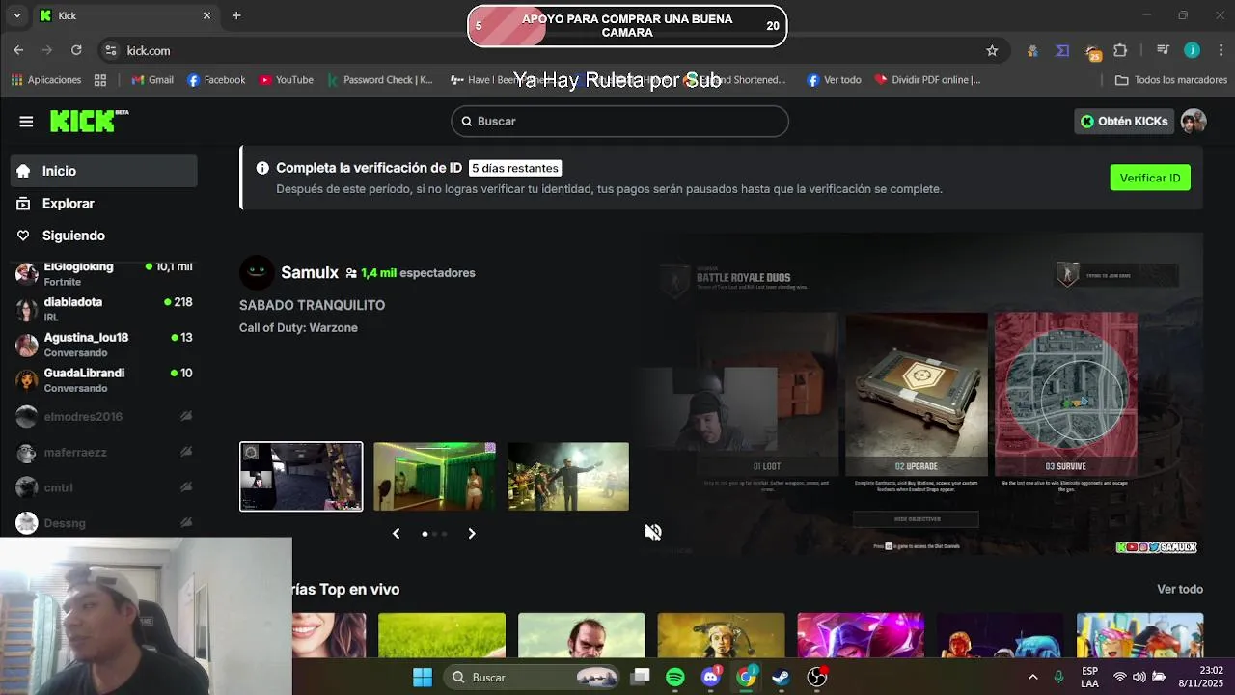This screenshot has height=695, width=1235.
Task: Open the user avatar menu on Kick
Action: pos(1194,121)
